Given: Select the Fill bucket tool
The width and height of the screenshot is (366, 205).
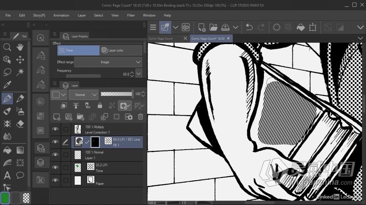Looking at the screenshot, I should [x=7, y=150].
